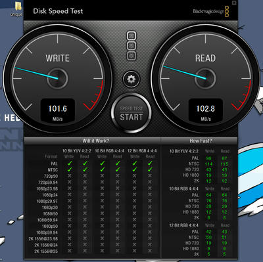Click the 1080i59.94 format row label
This screenshot has width=263, height=262.
tap(47, 220)
